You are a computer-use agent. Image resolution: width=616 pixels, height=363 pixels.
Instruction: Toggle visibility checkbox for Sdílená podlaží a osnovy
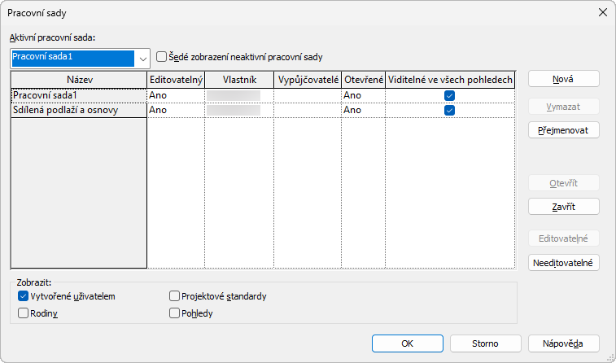pos(449,111)
